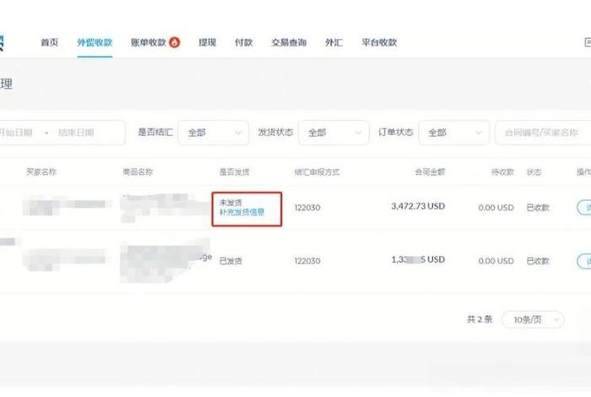Click the 补充发货信息 link
Viewport: 591px width, 397px height.
pos(242,212)
